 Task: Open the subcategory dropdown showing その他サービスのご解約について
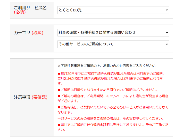(x=113, y=44)
